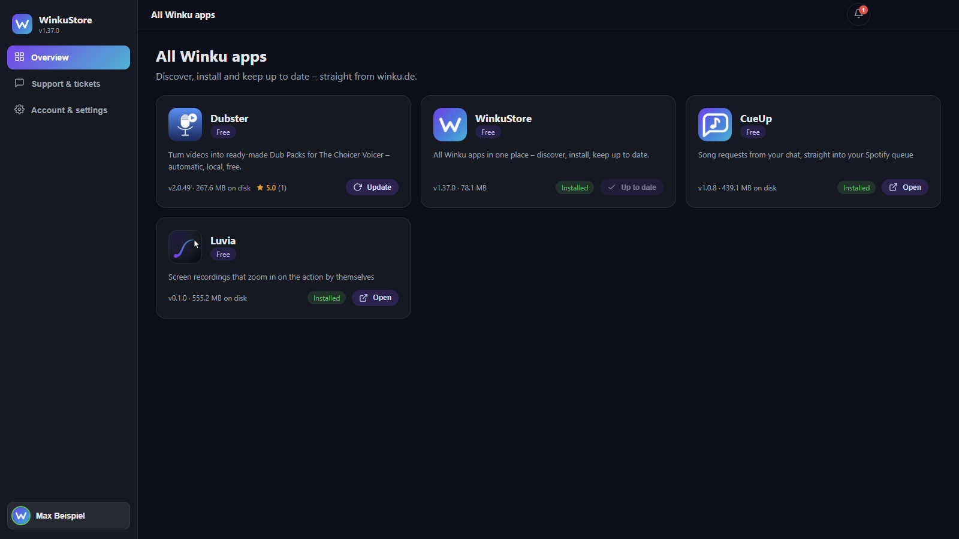Click the star rating on the Dubster card
The width and height of the screenshot is (959, 539).
point(272,188)
